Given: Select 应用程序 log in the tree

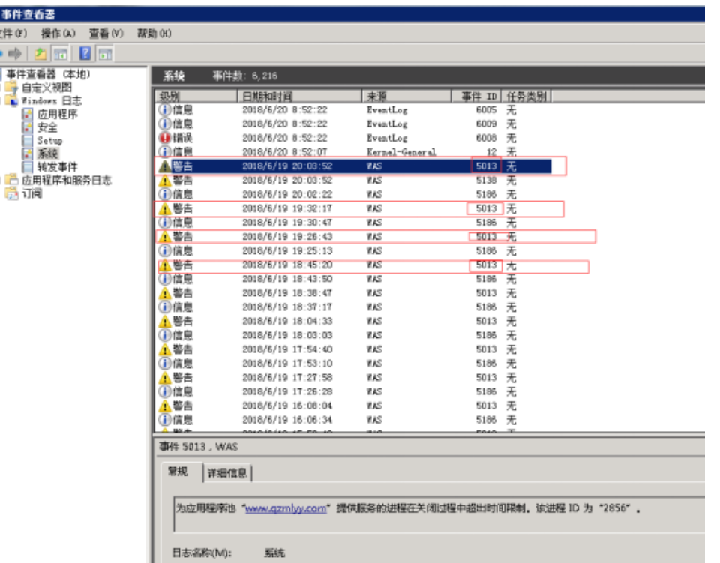Looking at the screenshot, I should pyautogui.click(x=57, y=114).
